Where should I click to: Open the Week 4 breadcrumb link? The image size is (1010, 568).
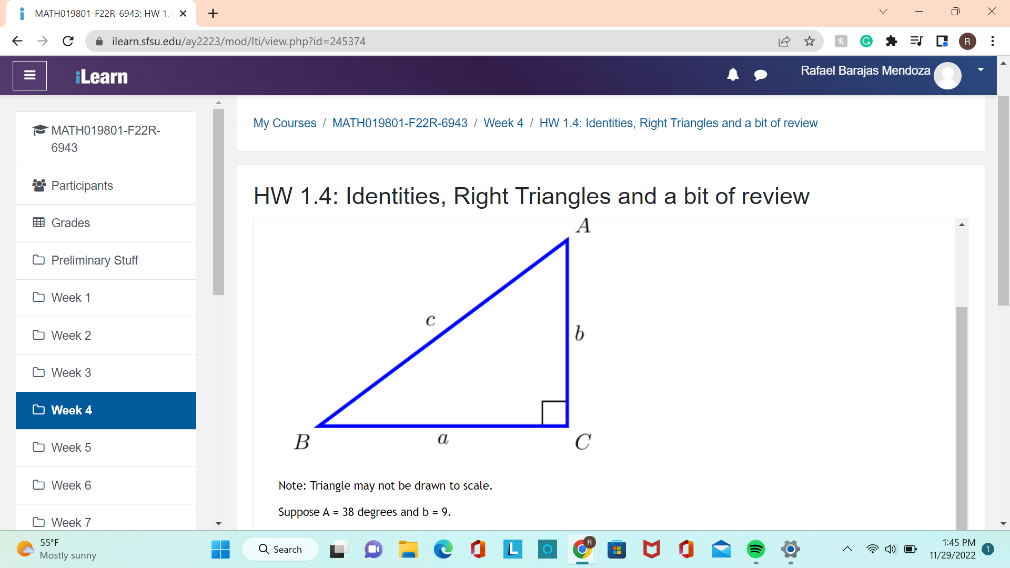coord(503,123)
